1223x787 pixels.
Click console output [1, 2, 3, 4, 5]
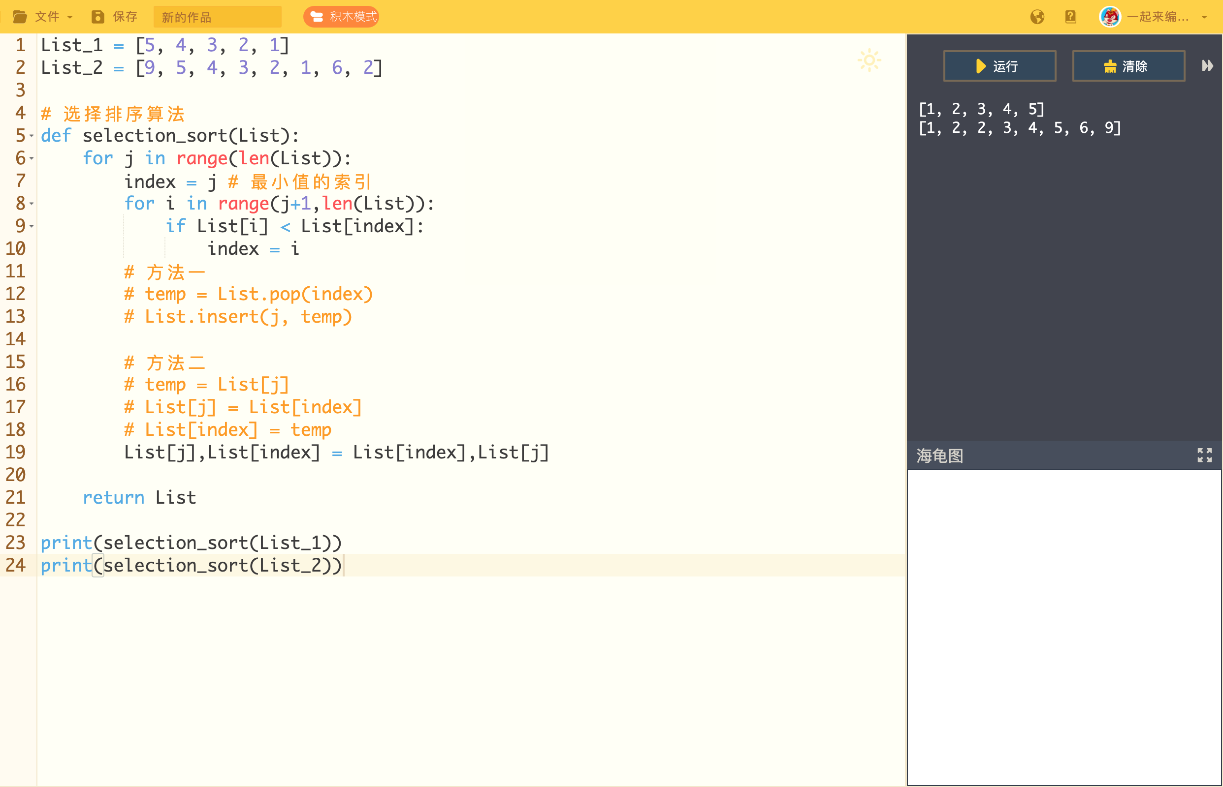click(981, 109)
